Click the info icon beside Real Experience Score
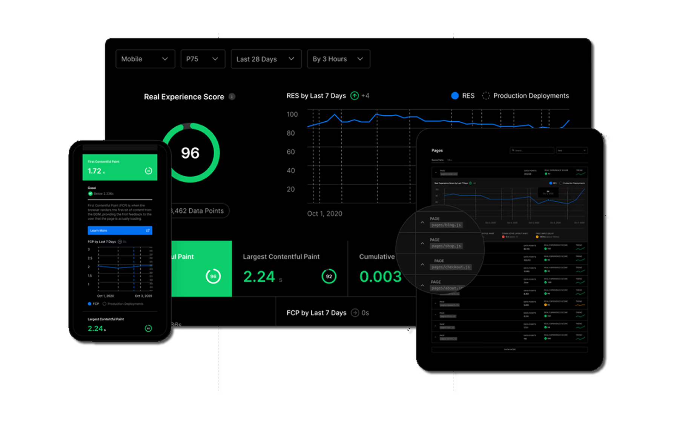Screen dimensions: 697x429 pyautogui.click(x=232, y=97)
